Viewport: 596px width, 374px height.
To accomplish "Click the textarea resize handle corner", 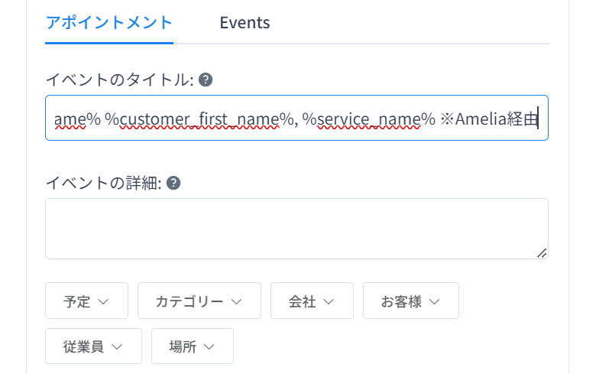I will pyautogui.click(x=542, y=253).
